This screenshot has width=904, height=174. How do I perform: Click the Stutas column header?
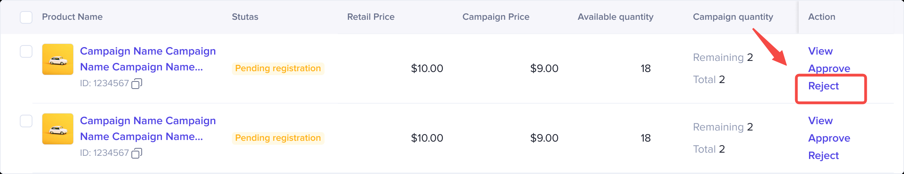tap(245, 17)
